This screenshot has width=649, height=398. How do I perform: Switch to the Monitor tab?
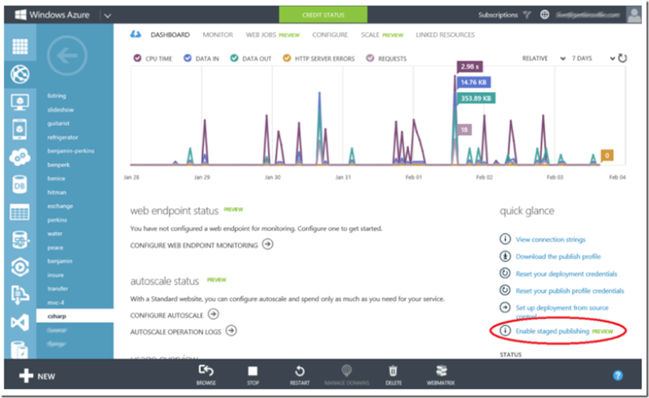218,35
